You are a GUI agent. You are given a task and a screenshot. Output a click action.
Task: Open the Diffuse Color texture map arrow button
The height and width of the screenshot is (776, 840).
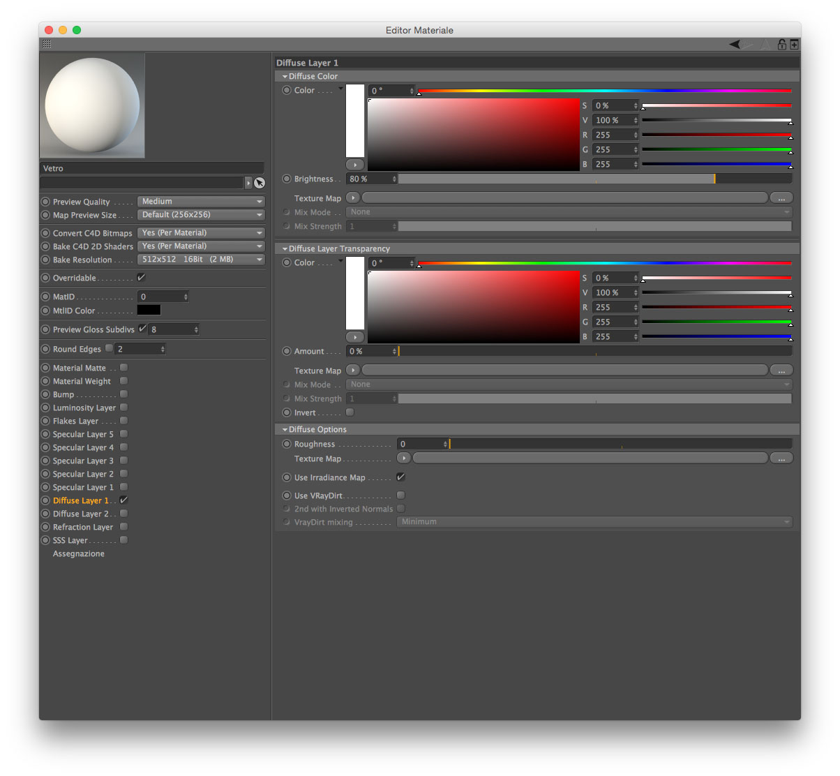pos(353,198)
